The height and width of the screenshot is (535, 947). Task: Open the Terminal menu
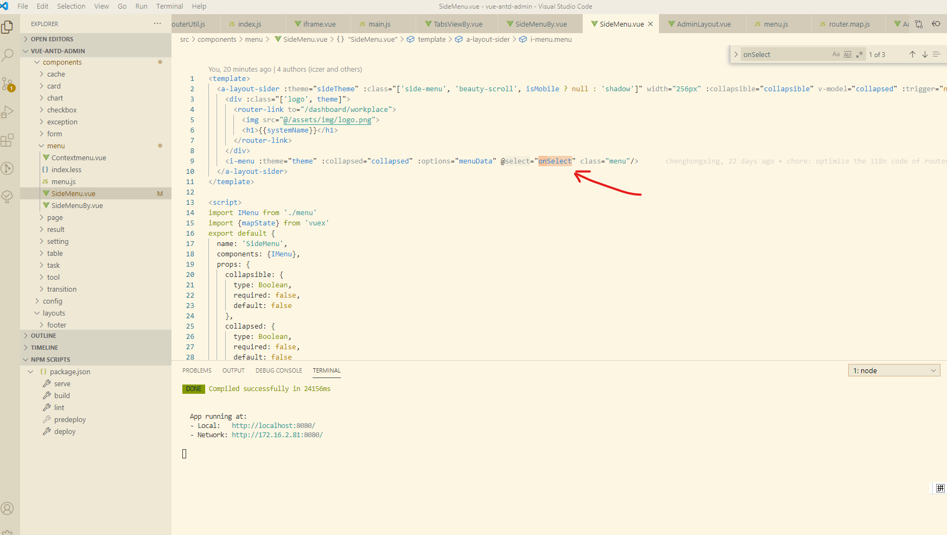point(169,6)
